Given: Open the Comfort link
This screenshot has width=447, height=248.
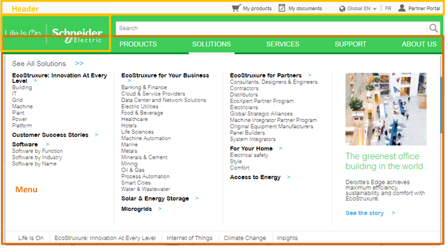Looking at the screenshot, I should point(239,168).
